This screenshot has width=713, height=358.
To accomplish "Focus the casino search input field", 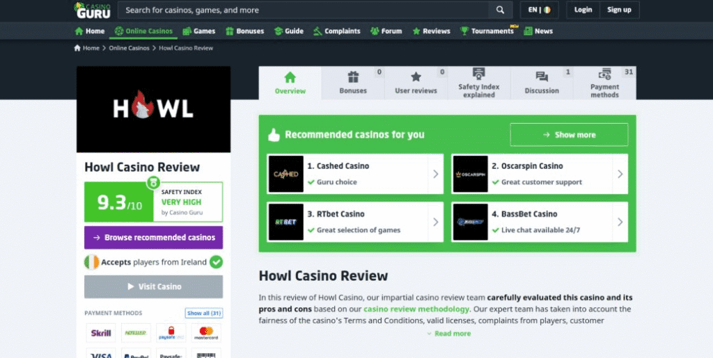I will pyautogui.click(x=303, y=10).
